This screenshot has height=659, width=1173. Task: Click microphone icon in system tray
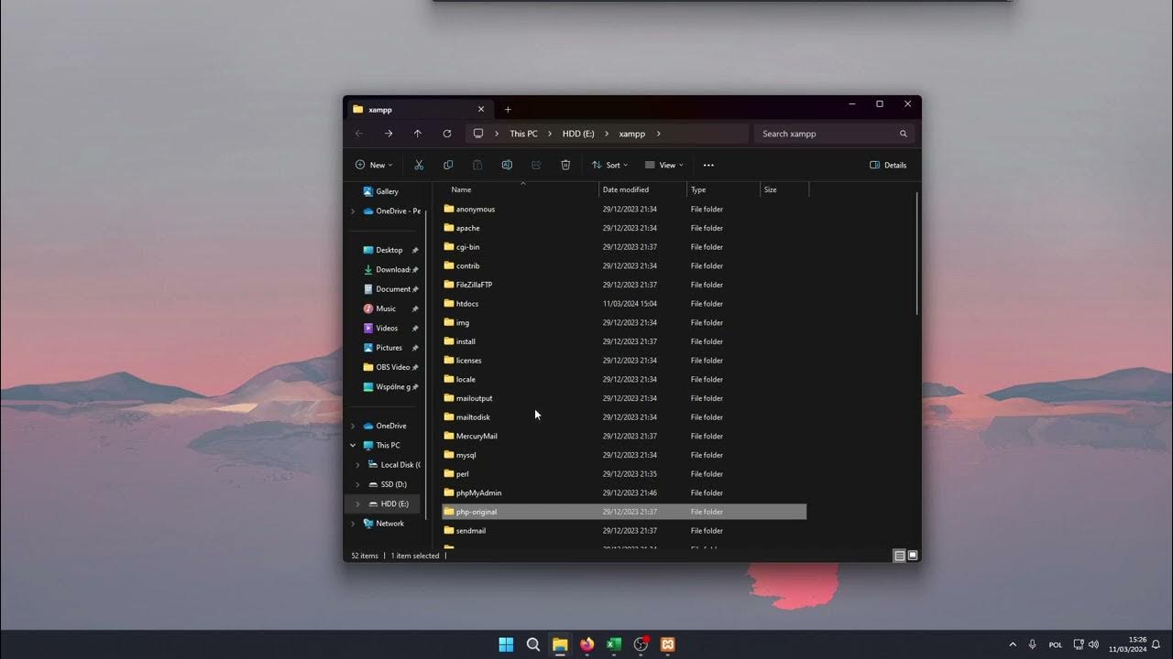[1033, 644]
